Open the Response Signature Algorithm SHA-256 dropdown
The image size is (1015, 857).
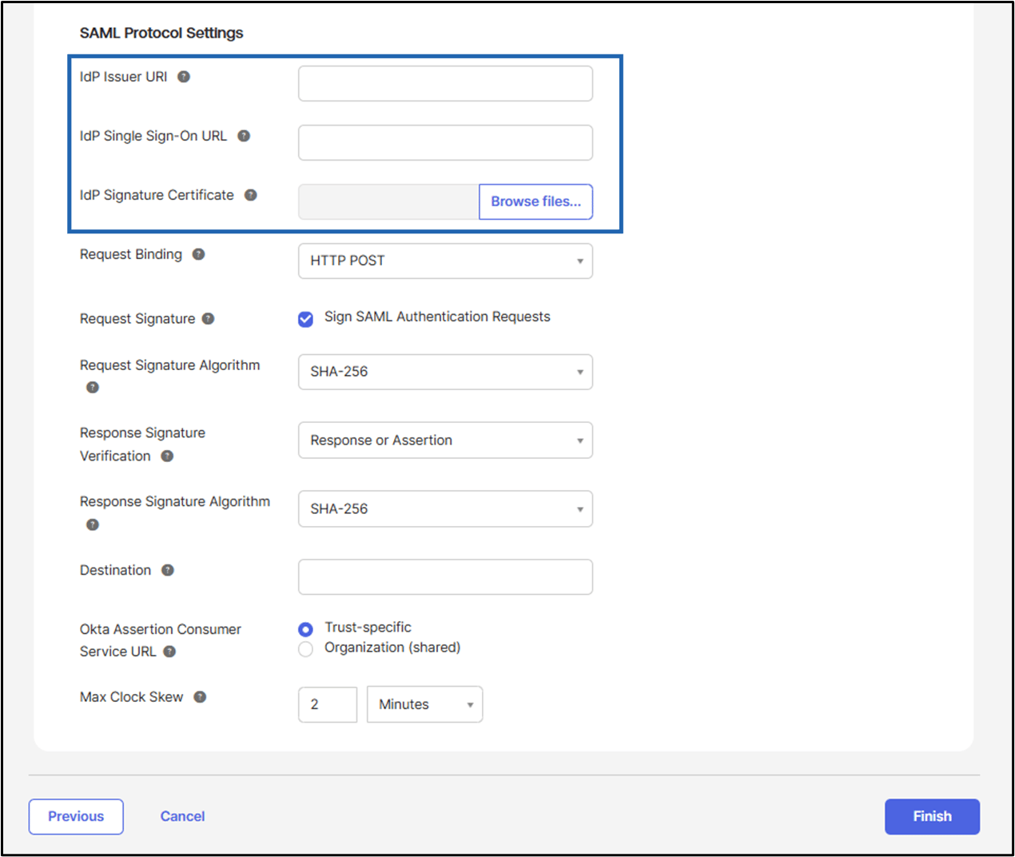445,508
